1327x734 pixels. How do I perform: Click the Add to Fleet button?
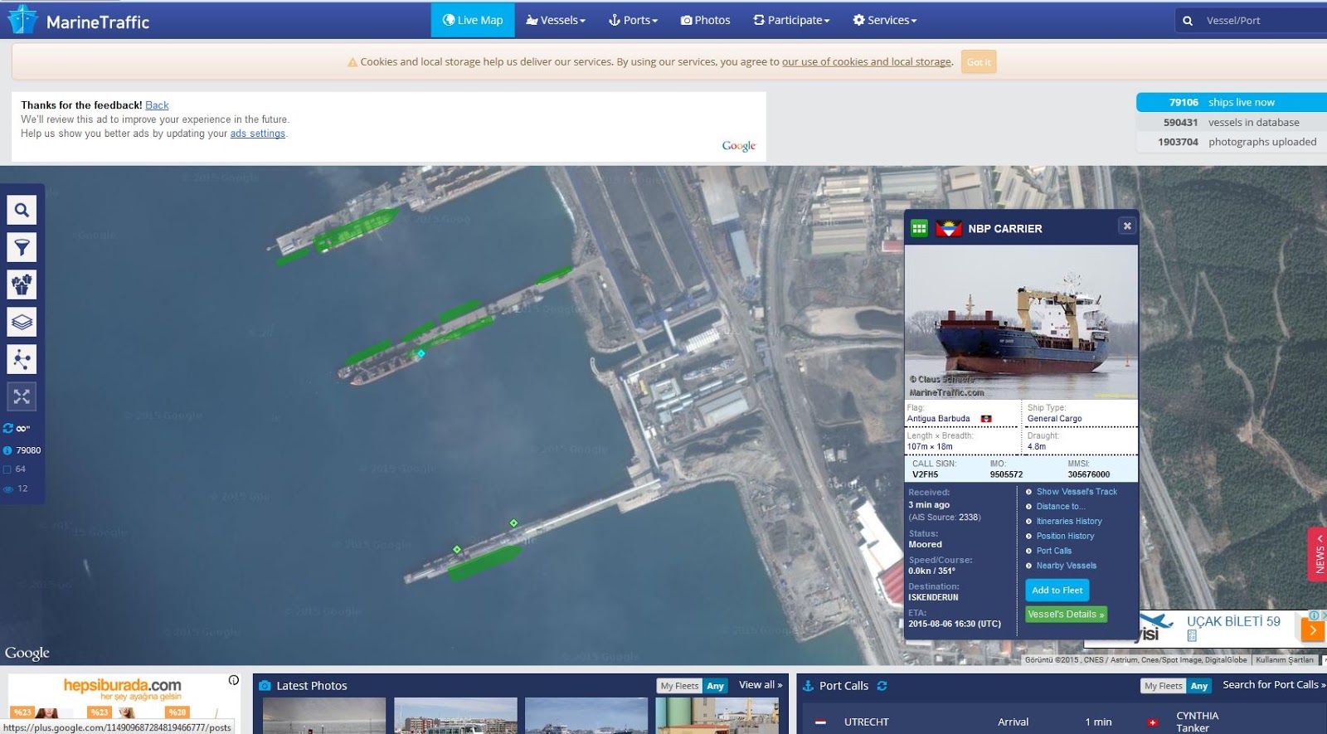[1057, 591]
